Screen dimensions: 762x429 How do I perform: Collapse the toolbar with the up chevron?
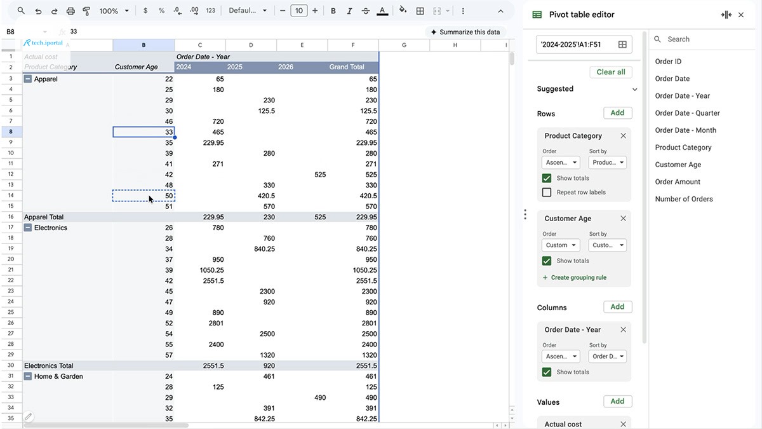500,11
